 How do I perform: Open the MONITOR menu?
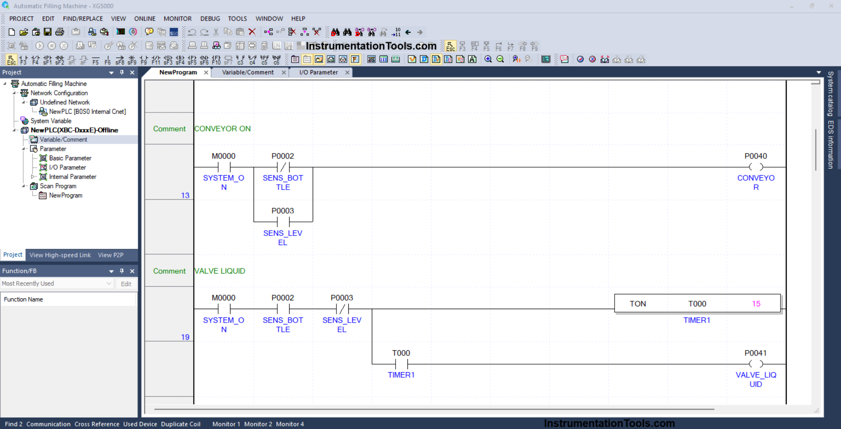[177, 18]
